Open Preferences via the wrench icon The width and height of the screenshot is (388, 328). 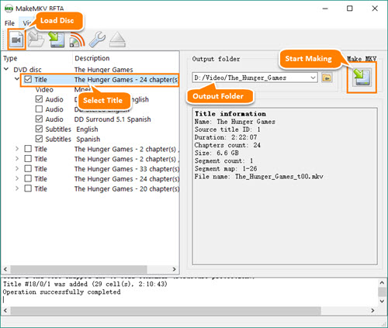point(97,40)
